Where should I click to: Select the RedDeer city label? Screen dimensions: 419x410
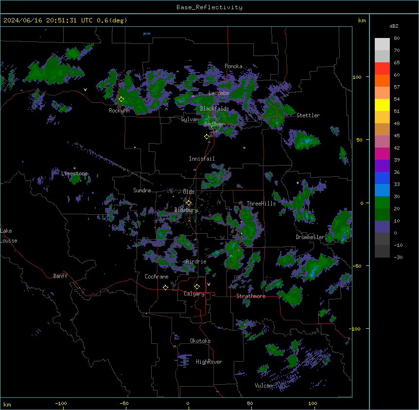pyautogui.click(x=214, y=124)
